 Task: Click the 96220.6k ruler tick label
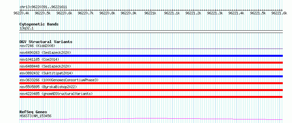point(64,13)
